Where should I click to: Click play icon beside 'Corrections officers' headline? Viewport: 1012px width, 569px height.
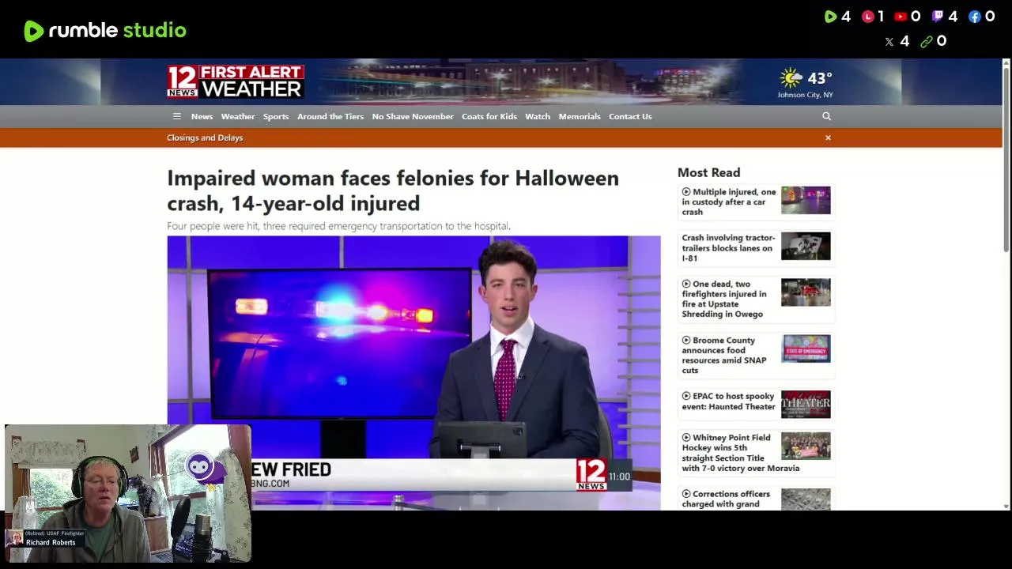[x=686, y=494]
